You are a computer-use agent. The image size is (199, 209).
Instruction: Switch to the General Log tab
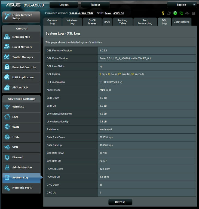tap(52, 22)
